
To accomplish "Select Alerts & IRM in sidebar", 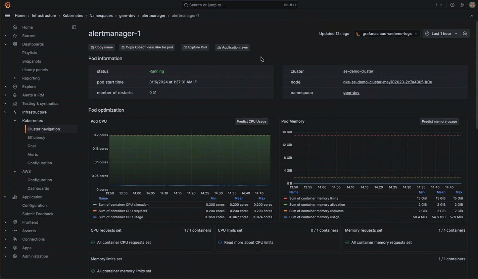I will [33, 95].
